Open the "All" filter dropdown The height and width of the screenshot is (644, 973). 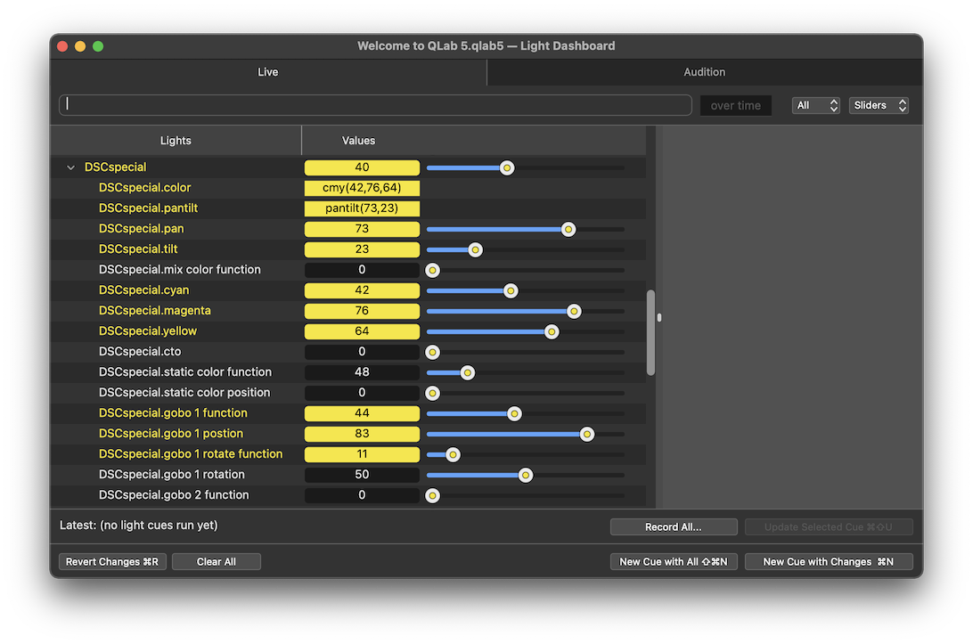coord(815,105)
